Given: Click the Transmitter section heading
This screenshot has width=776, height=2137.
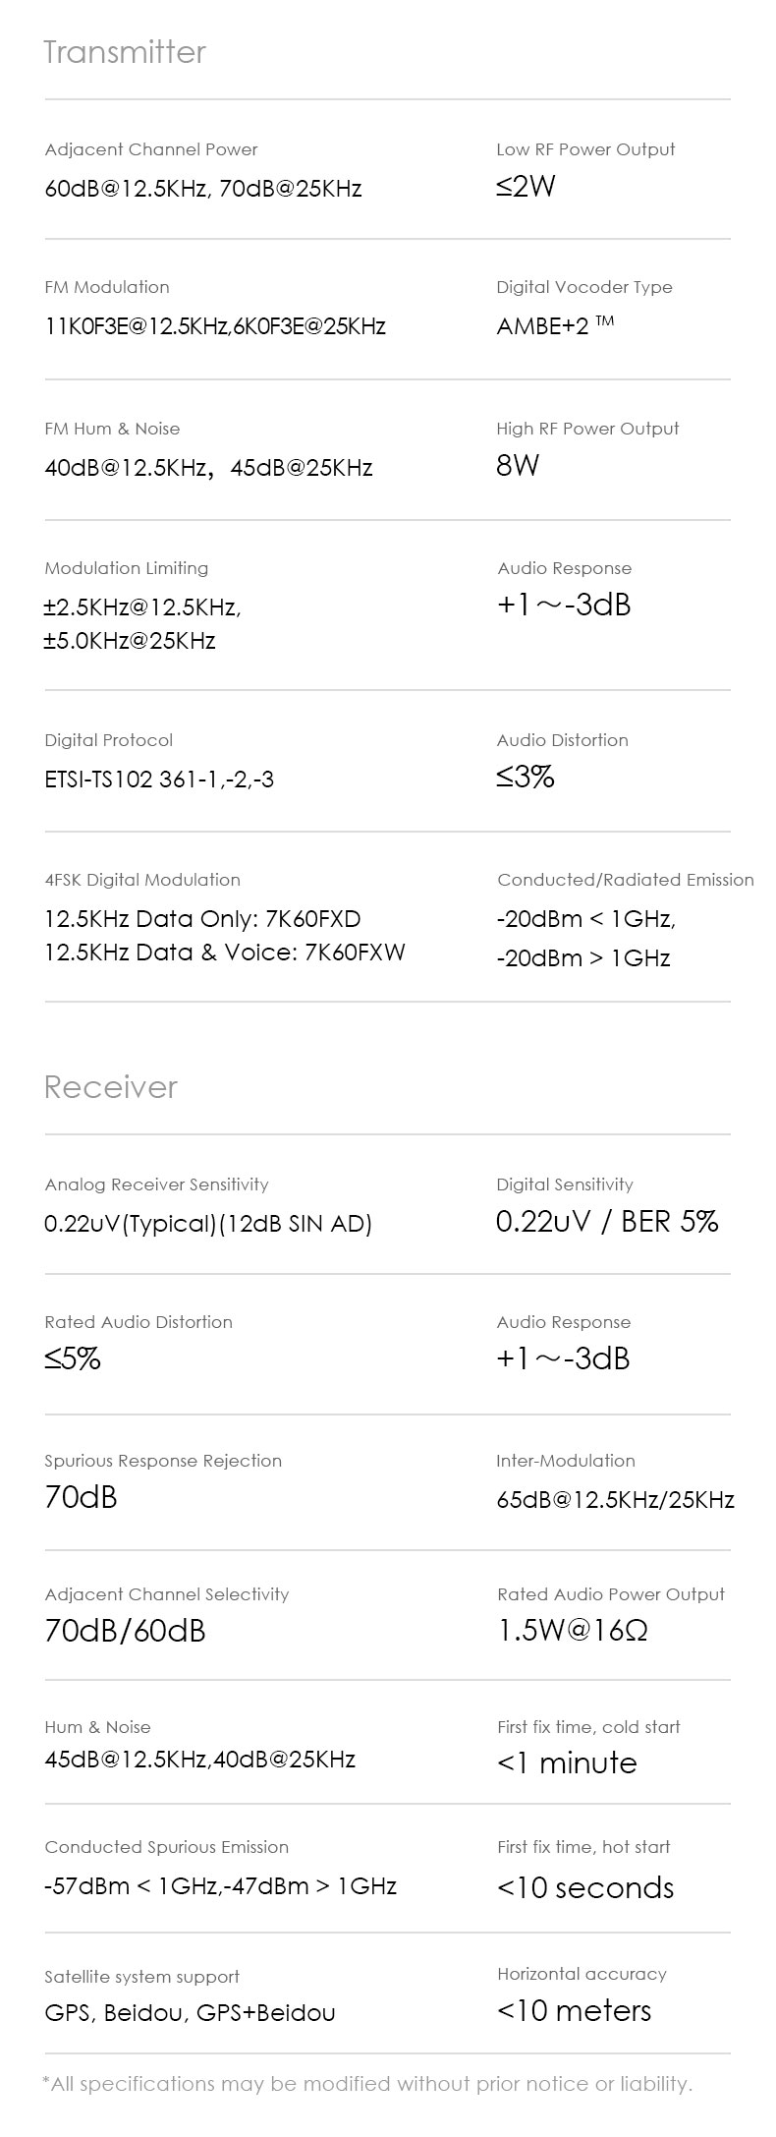Looking at the screenshot, I should (x=125, y=52).
